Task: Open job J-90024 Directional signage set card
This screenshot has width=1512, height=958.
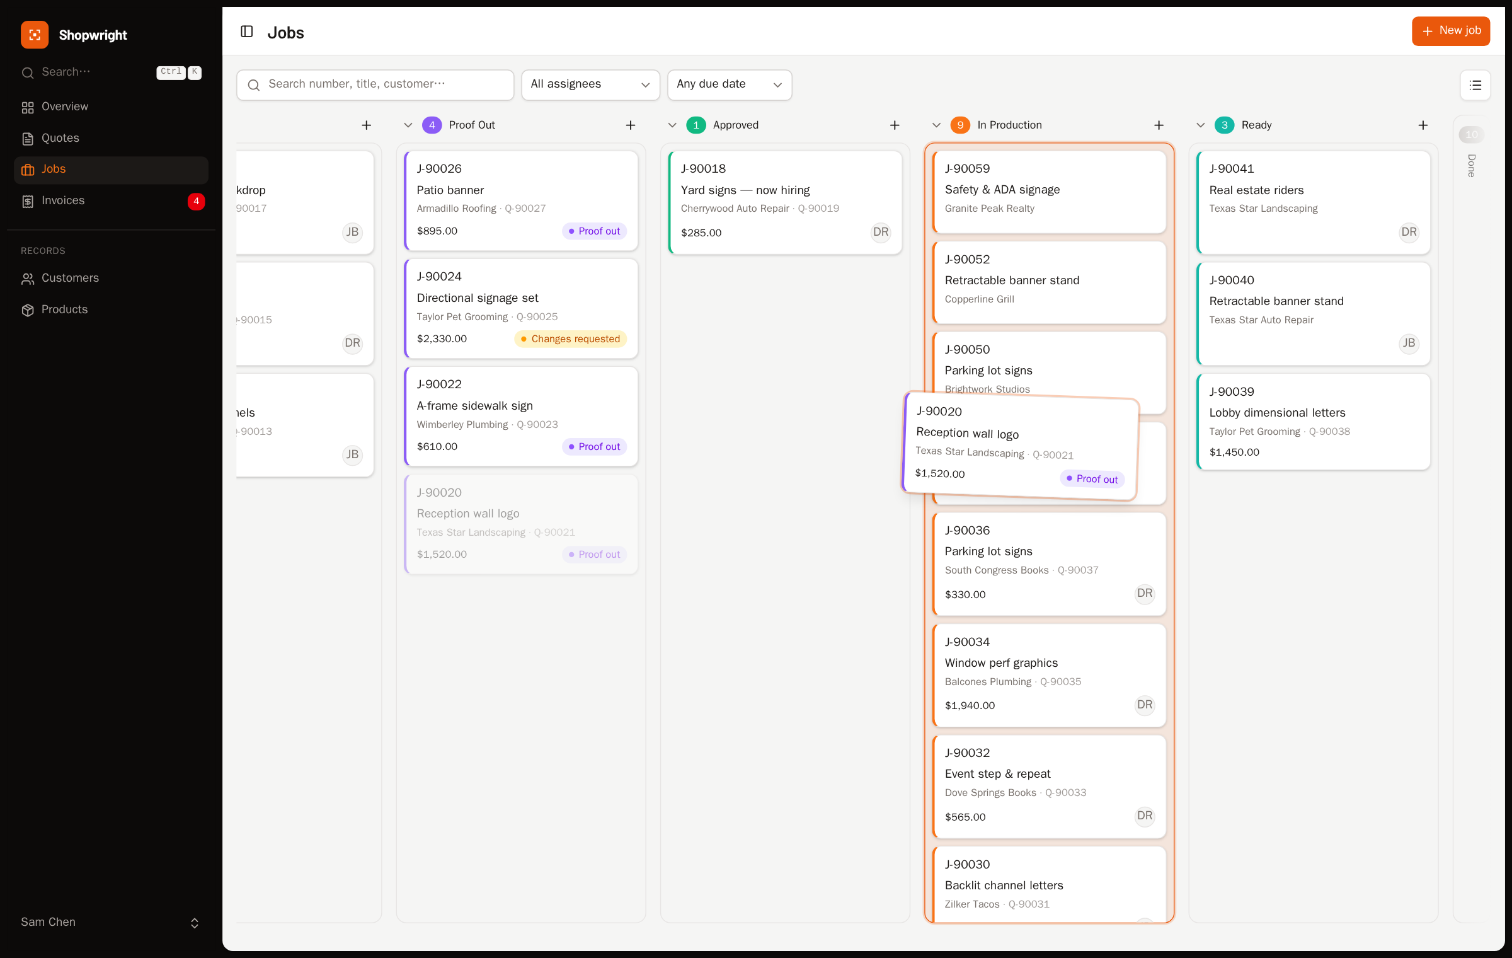Action: tap(521, 308)
